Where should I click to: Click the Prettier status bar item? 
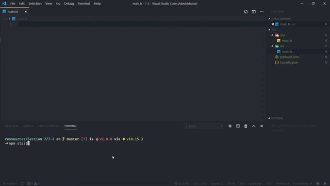tap(283, 184)
